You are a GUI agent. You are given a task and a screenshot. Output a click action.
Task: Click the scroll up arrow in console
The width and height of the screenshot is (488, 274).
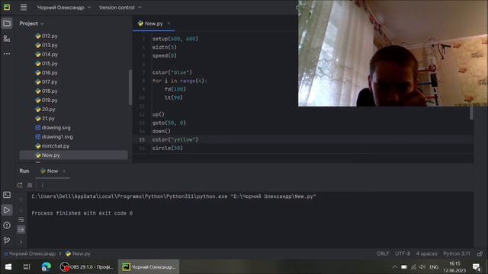coord(21,199)
